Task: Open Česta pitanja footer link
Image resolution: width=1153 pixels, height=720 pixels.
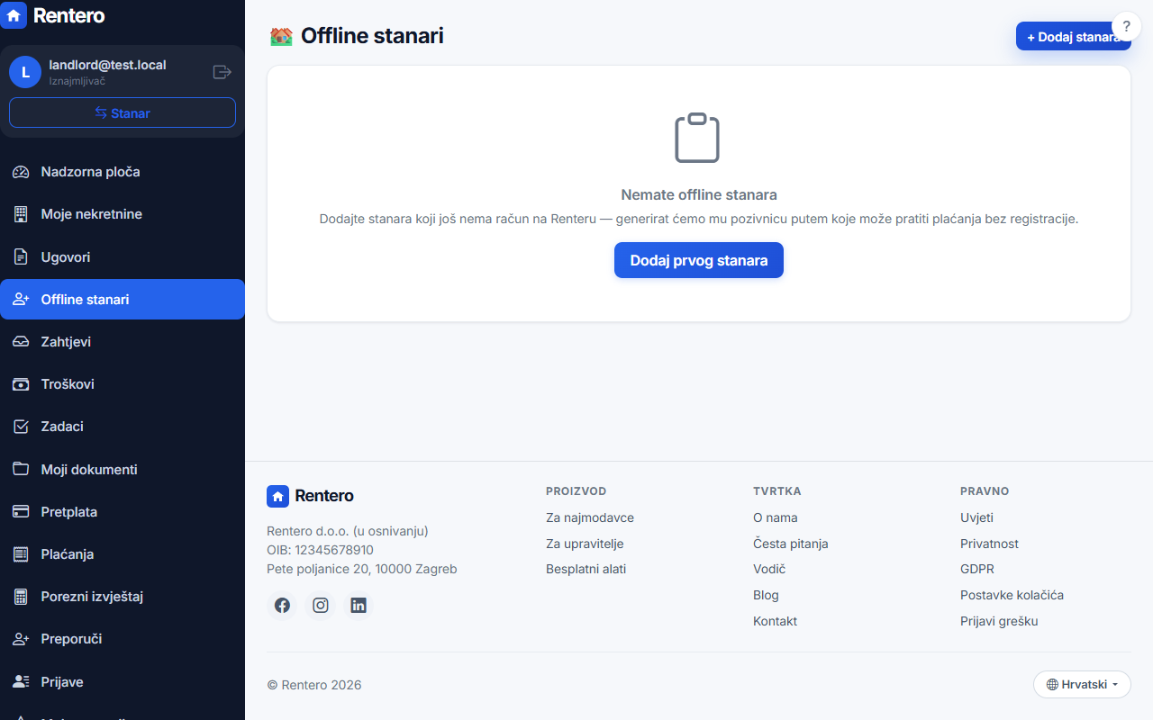Action: pyautogui.click(x=790, y=544)
